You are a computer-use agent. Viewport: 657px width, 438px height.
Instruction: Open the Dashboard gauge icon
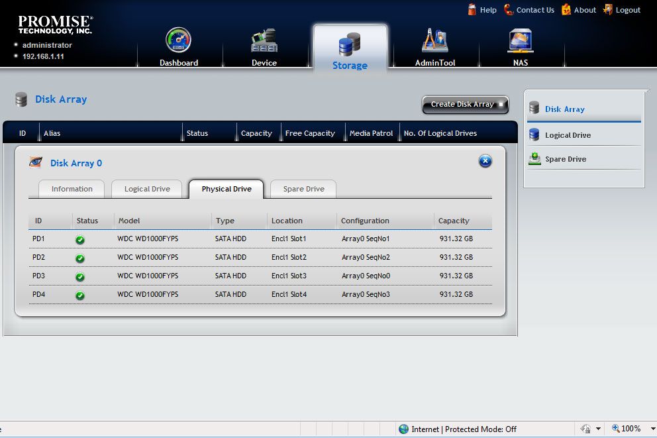(179, 40)
